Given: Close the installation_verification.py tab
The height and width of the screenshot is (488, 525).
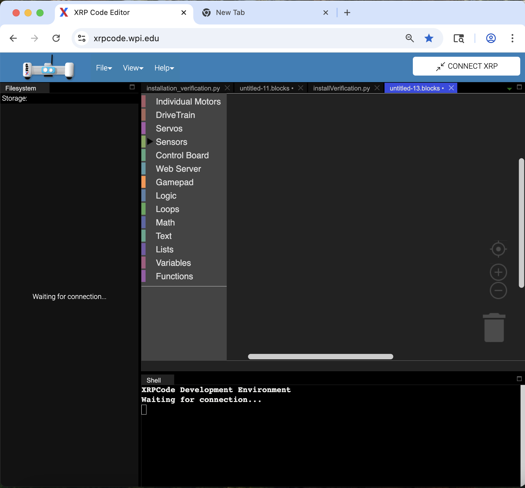Looking at the screenshot, I should click(x=227, y=88).
